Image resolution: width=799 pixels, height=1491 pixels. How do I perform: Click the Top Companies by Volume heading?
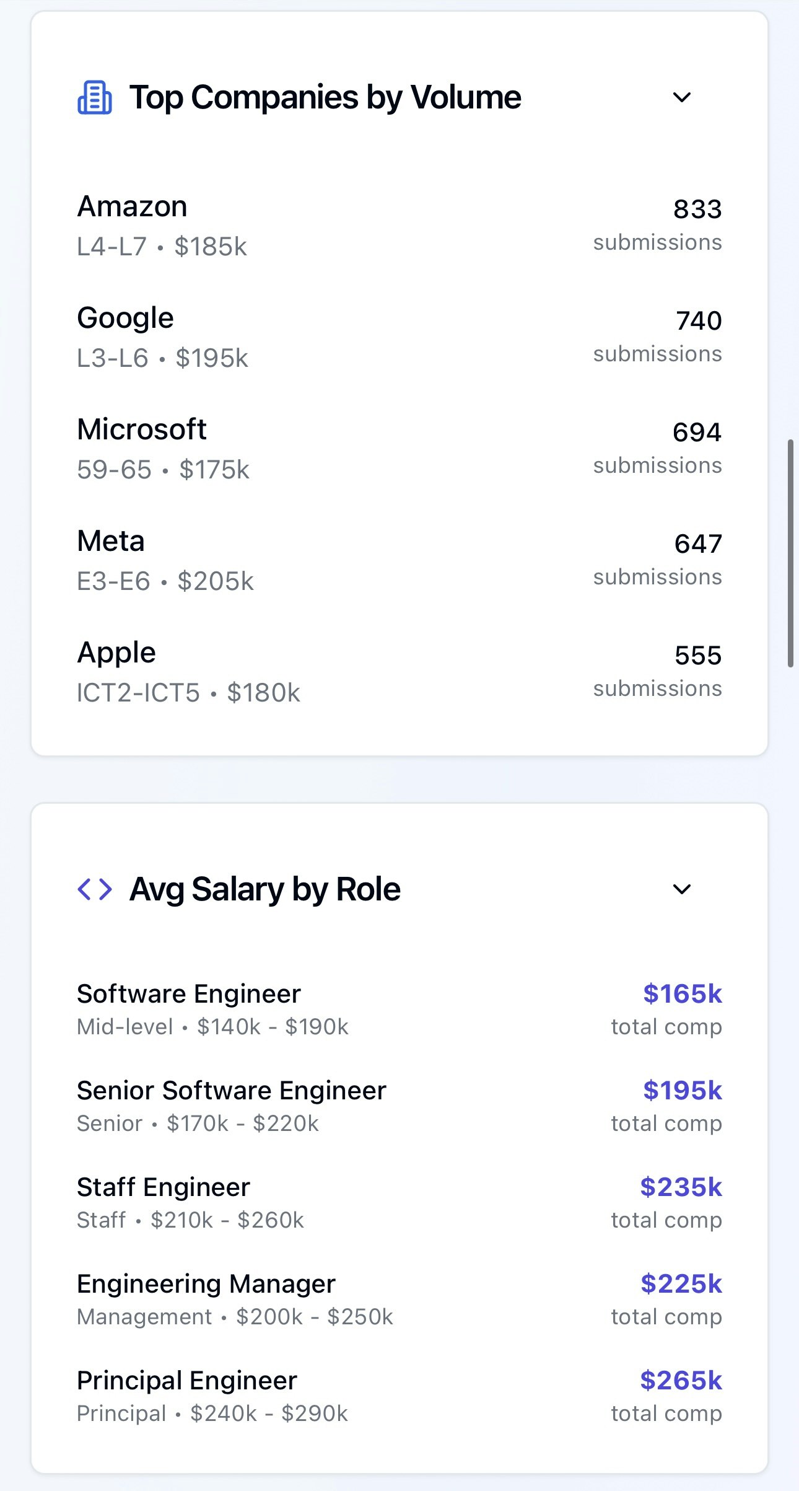tap(325, 97)
